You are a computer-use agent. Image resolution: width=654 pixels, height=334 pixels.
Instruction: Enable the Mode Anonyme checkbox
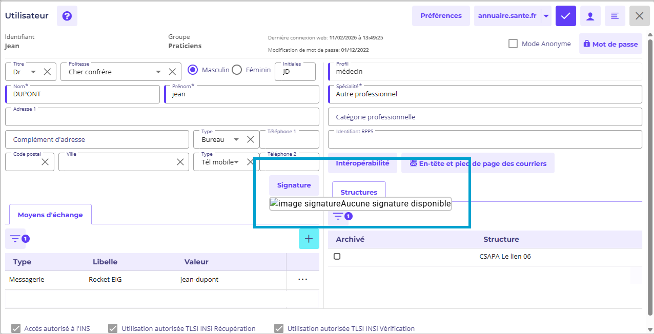coord(513,44)
